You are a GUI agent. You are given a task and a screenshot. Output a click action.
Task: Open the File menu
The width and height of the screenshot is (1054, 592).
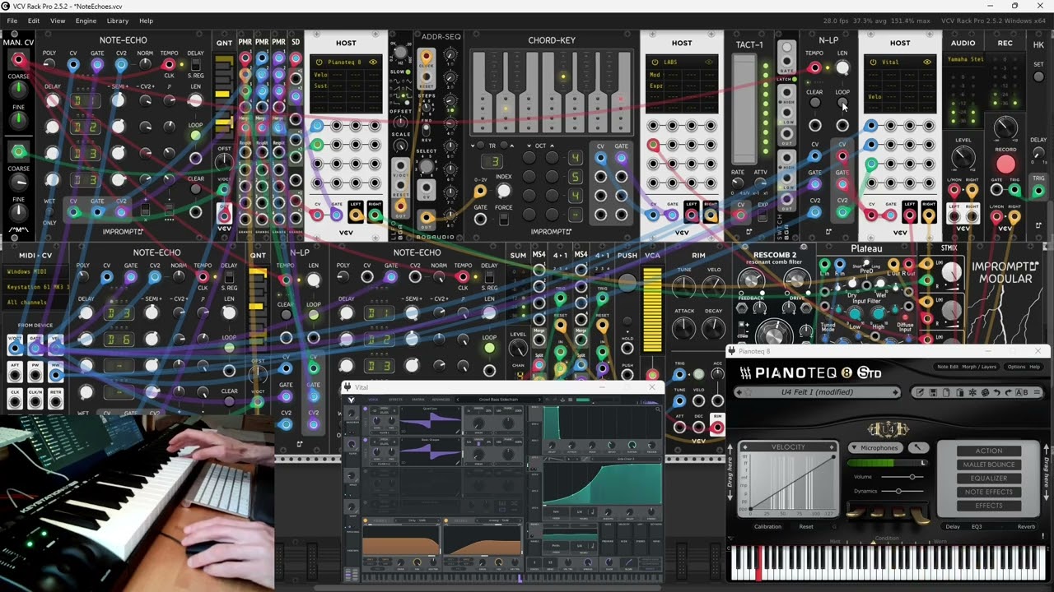click(x=12, y=21)
